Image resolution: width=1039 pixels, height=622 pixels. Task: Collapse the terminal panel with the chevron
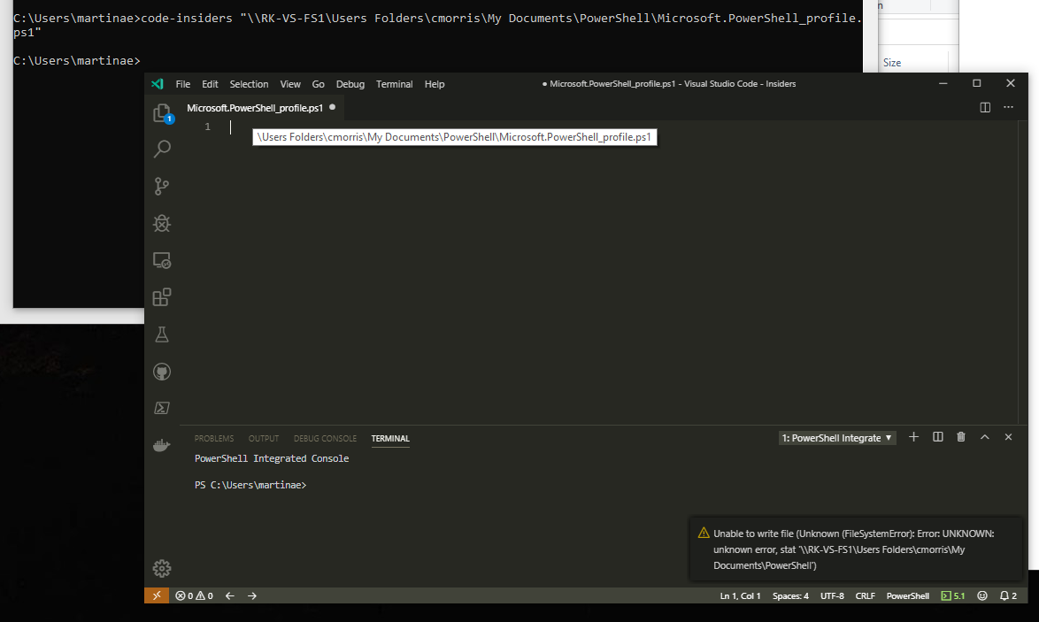[x=985, y=437]
